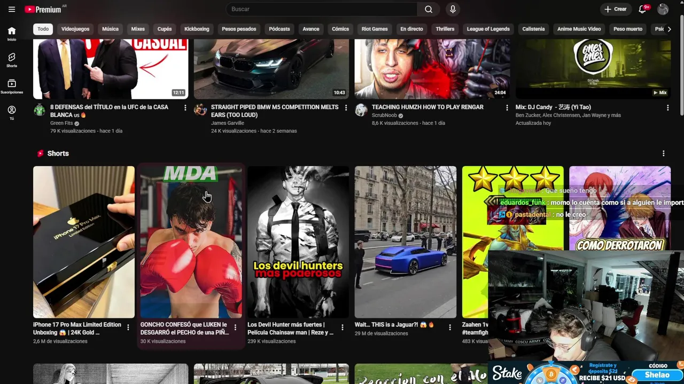Play the BMW M5 video thumbnail

[x=271, y=69]
